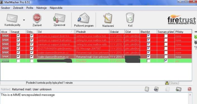Image resolution: width=197 pixels, height=104 pixels.
Task: Click the yellow warning triangle in status bar
Action: coord(167,83)
